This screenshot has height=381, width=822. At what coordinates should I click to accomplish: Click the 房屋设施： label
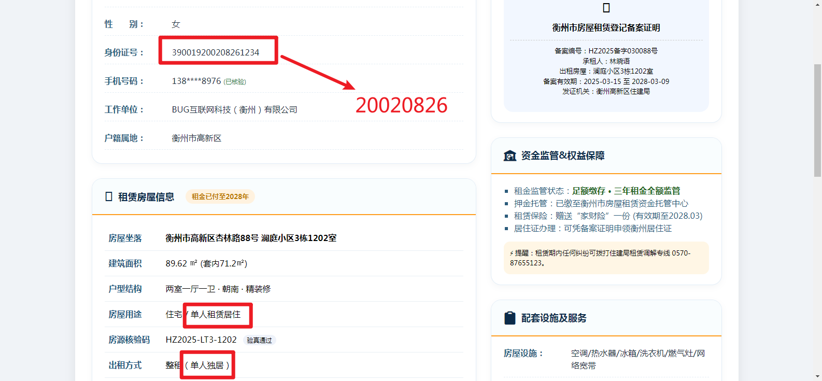pyautogui.click(x=525, y=353)
